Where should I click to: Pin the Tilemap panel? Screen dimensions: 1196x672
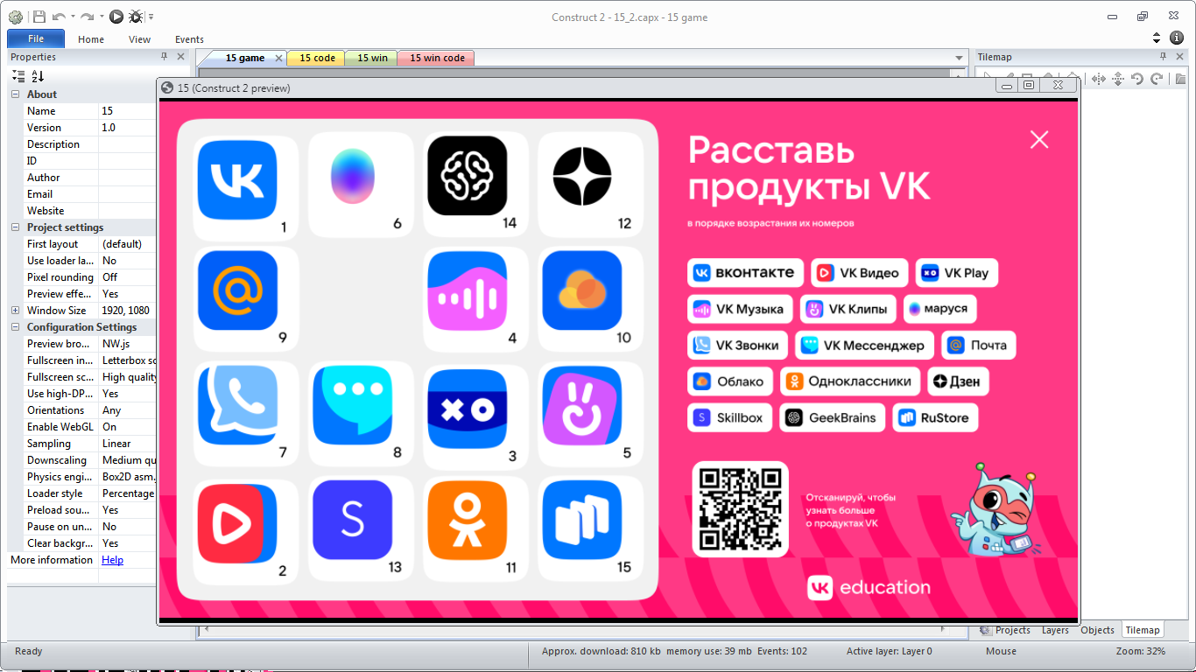[1163, 56]
